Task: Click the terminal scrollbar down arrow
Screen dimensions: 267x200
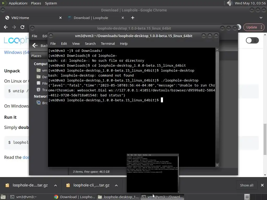Action: [x=217, y=165]
